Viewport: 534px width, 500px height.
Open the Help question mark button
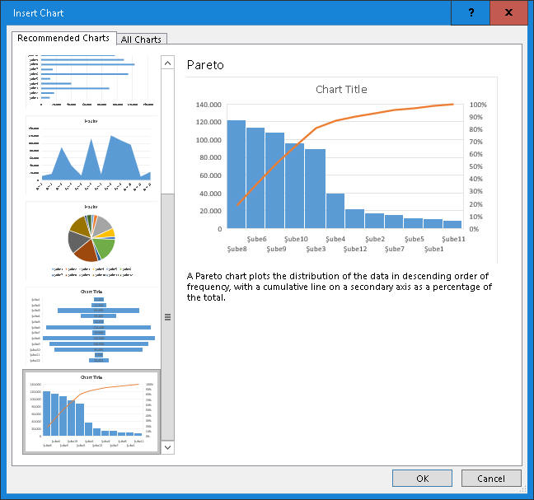(x=471, y=12)
